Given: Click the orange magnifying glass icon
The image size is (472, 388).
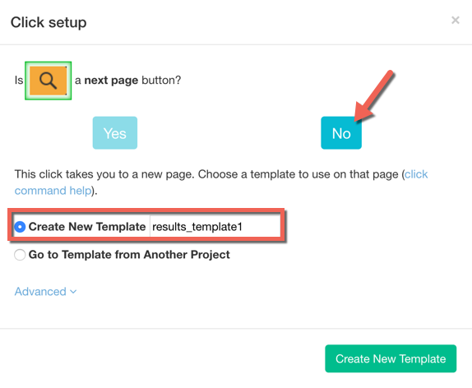Looking at the screenshot, I should tap(49, 81).
